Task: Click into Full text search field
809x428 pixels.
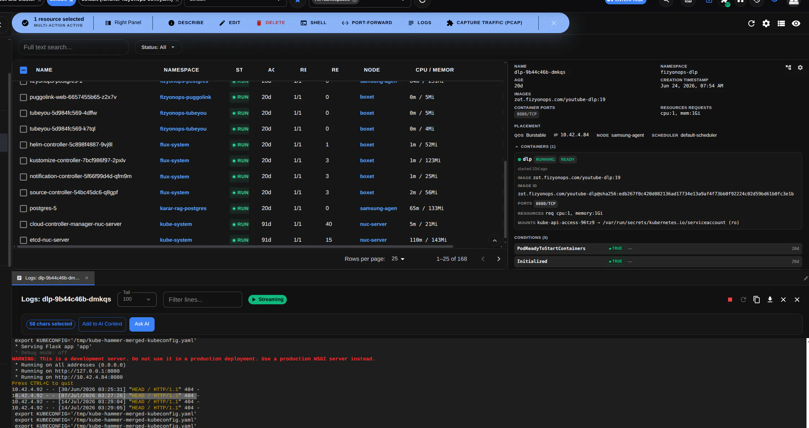Action: [73, 47]
